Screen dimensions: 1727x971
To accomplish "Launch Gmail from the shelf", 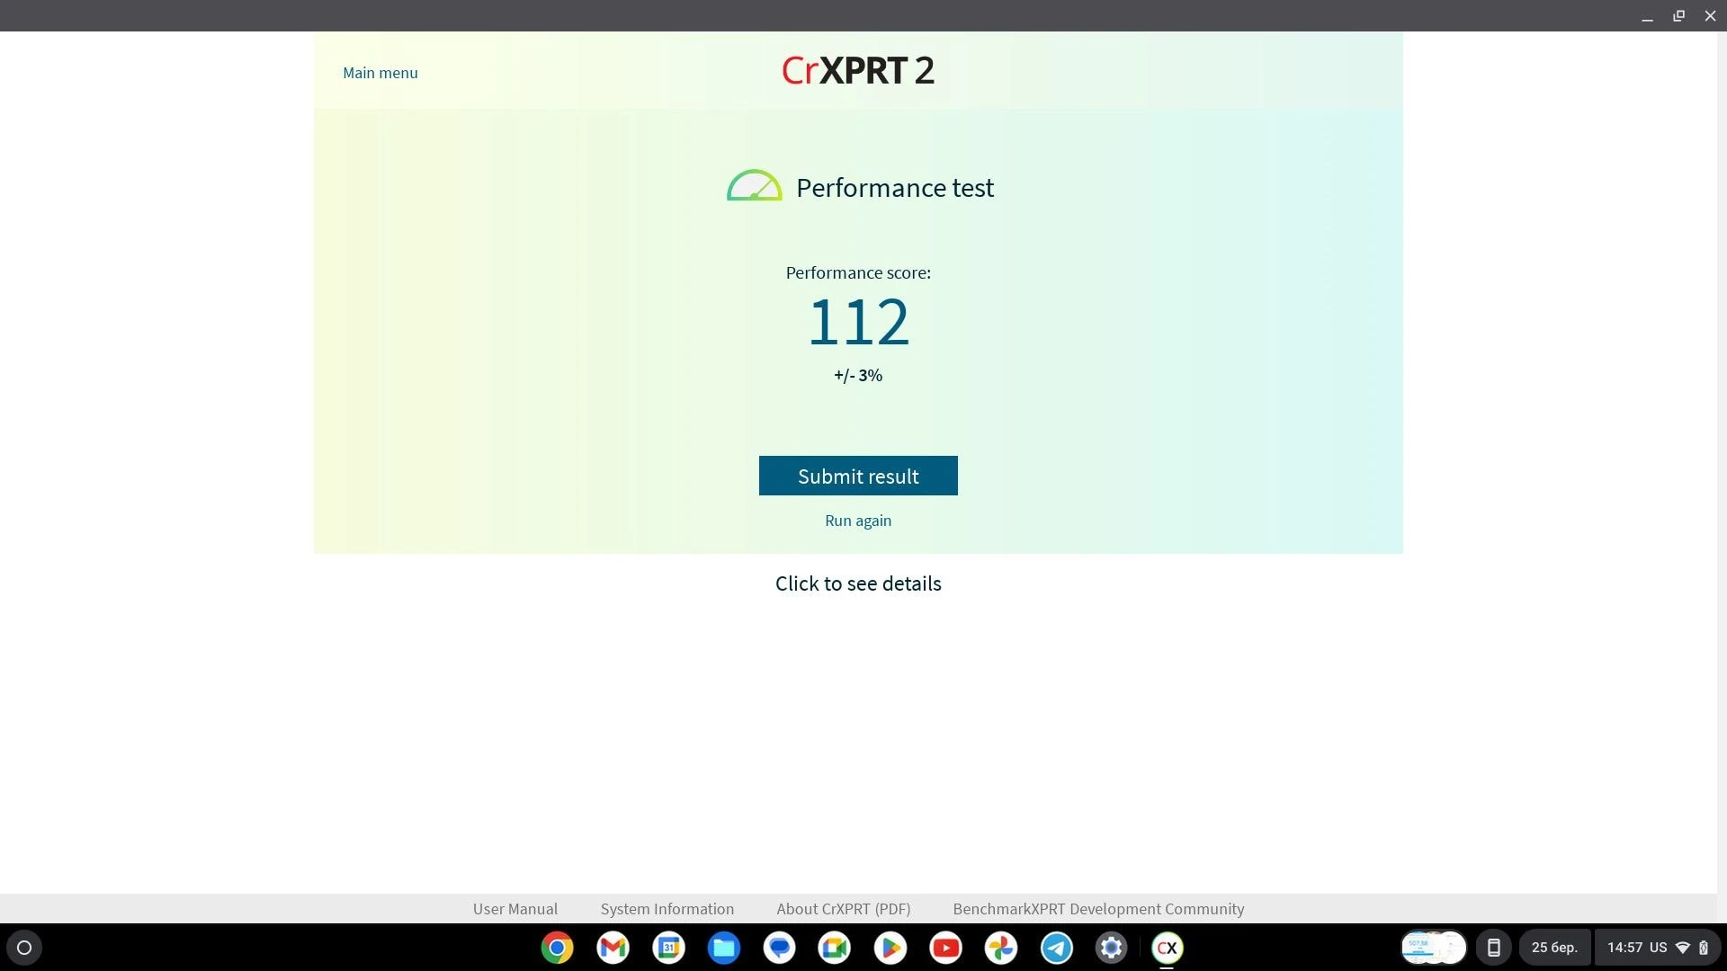I will [613, 948].
